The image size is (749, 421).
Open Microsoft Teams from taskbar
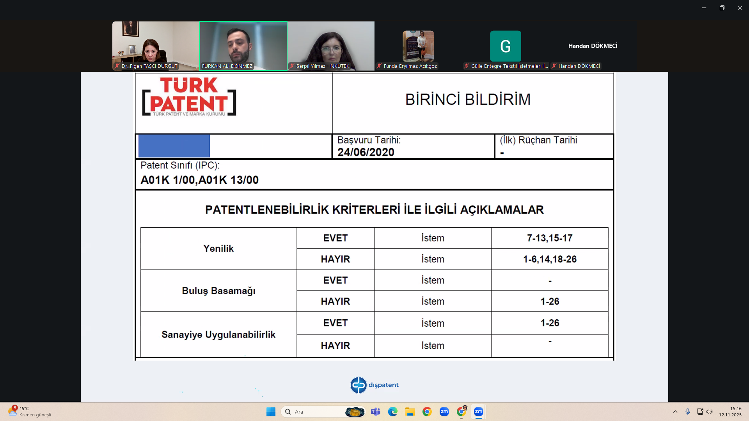[375, 412]
